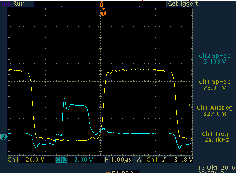Open the Ch1 Anstieg rise time readout
236x174 pixels.
pos(214,111)
